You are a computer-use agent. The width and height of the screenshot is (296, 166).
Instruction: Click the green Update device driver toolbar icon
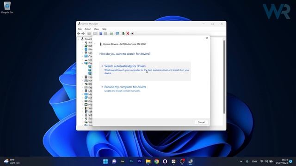(123, 34)
